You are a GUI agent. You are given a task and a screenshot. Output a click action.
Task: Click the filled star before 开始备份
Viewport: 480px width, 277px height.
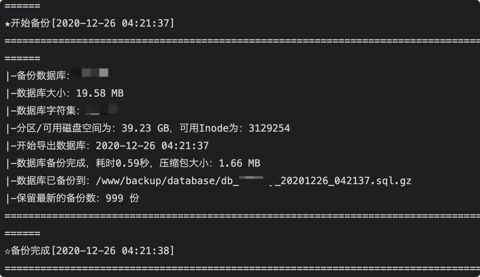(8, 23)
